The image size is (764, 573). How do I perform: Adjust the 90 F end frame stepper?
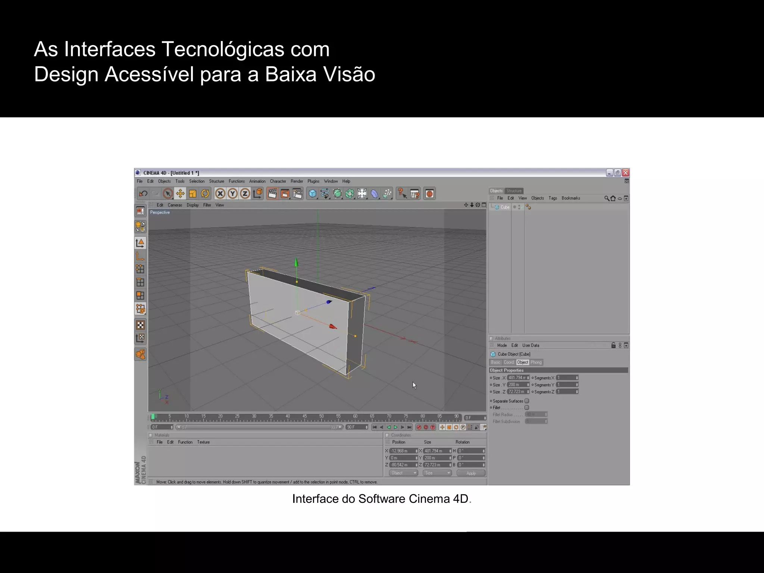[366, 427]
